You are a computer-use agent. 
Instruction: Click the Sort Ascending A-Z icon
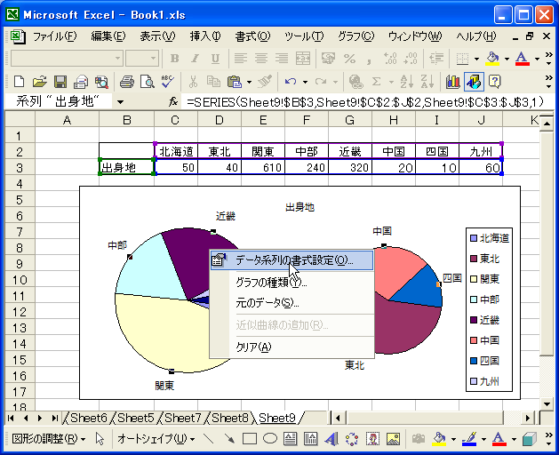407,82
